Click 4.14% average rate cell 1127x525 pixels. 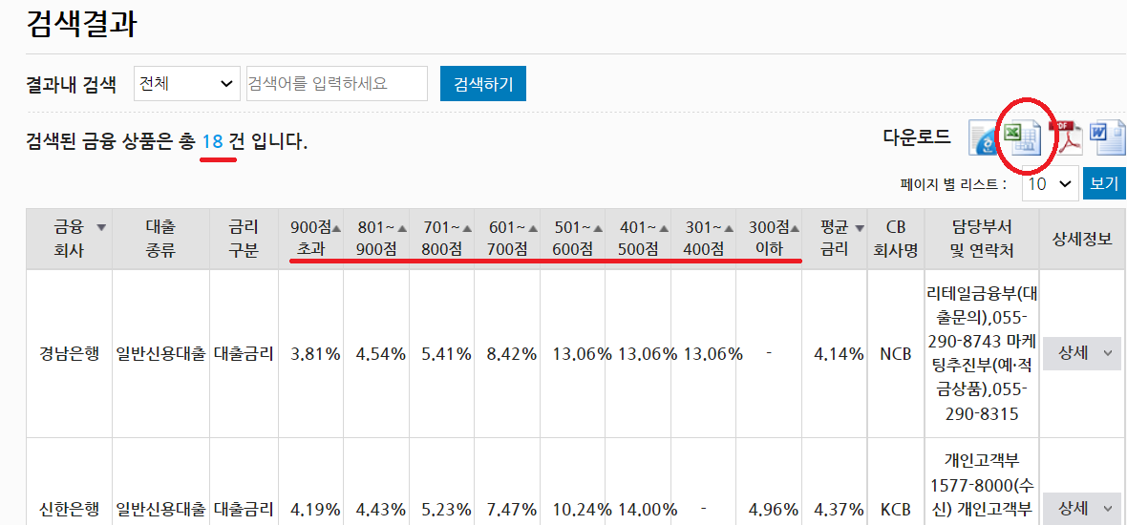tap(839, 353)
